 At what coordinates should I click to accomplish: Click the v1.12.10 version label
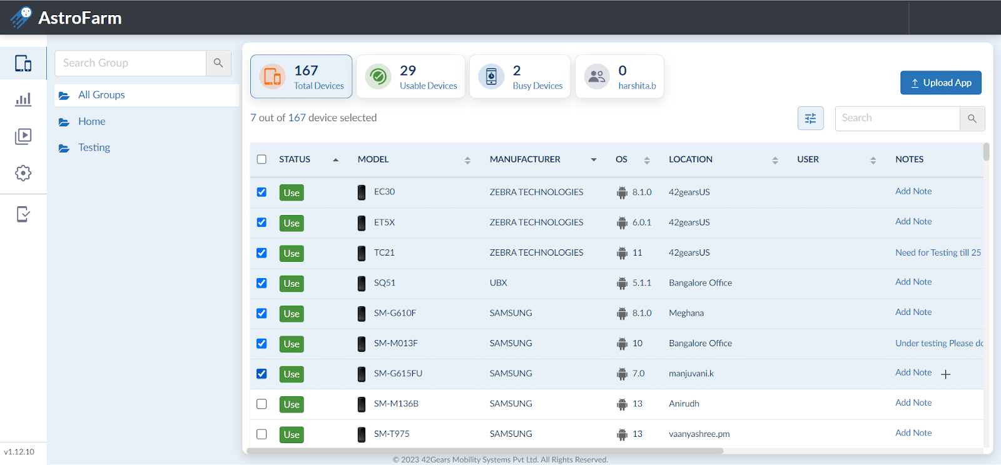tap(19, 452)
